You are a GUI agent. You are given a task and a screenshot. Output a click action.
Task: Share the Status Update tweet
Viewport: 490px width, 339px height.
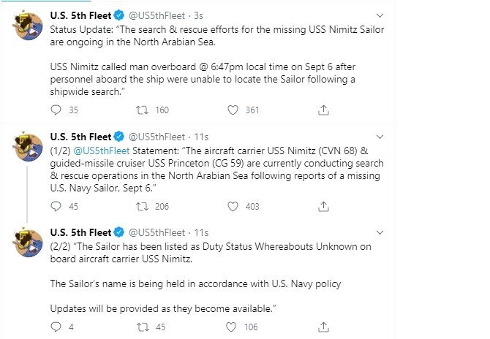point(323,110)
